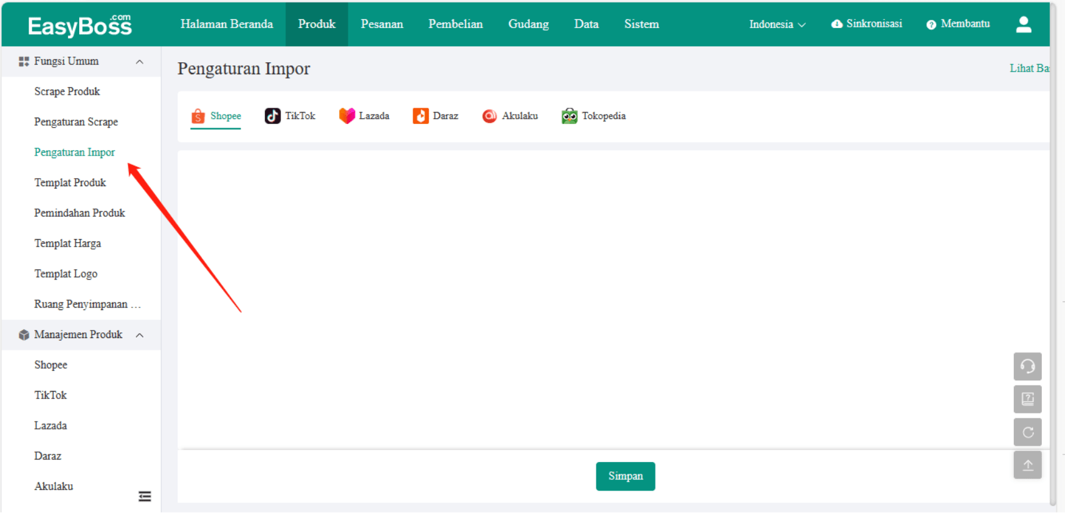The image size is (1065, 513).
Task: Open the Indonesia language dropdown
Action: pyautogui.click(x=777, y=24)
